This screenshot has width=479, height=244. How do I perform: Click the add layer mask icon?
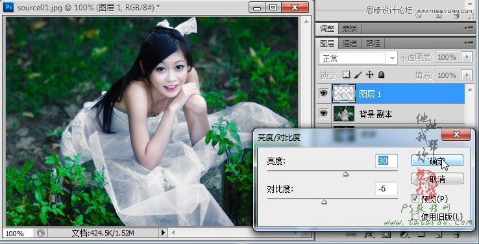click(386, 234)
